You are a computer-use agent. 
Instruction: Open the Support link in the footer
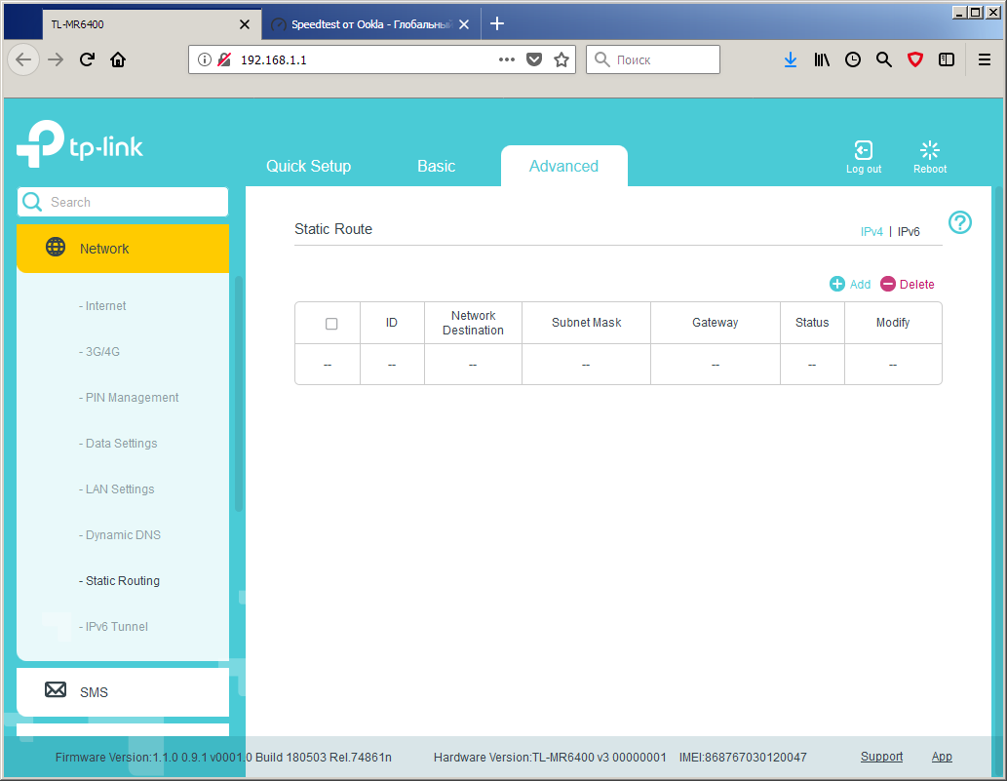pyautogui.click(x=881, y=757)
